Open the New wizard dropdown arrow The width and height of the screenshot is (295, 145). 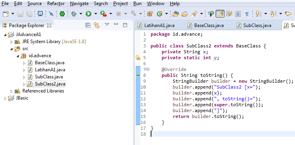13,14
